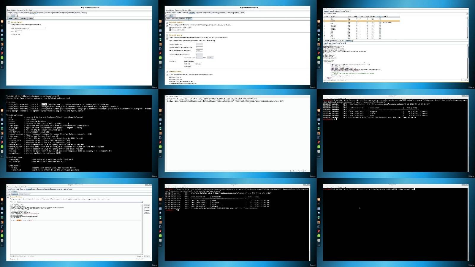Open the help icon next to Request Headers
Screen dimensions: 475x267
[x=167, y=22]
